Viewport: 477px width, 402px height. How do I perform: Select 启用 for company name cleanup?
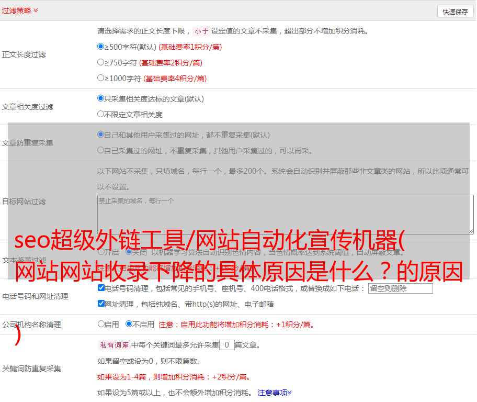(101, 324)
